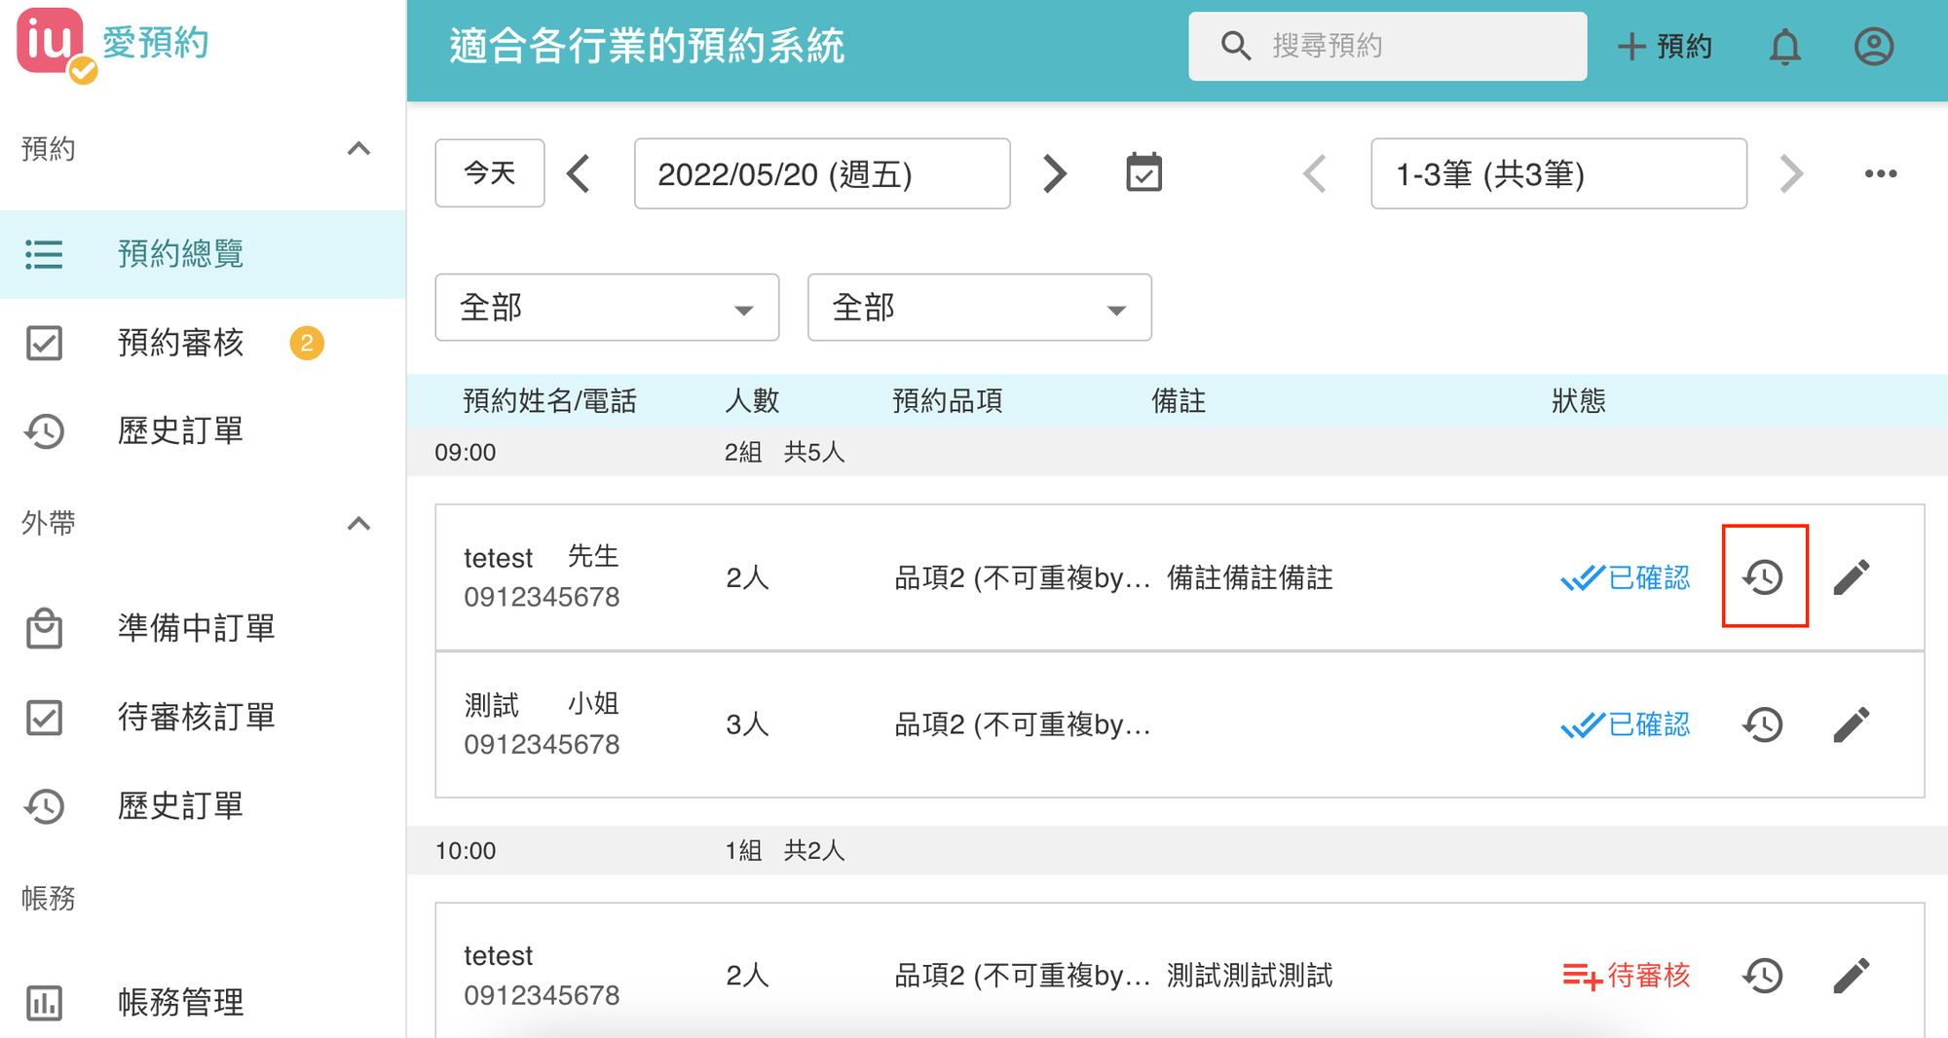Edit tetest 先生 booking with pencil
This screenshot has width=1948, height=1038.
pos(1851,577)
